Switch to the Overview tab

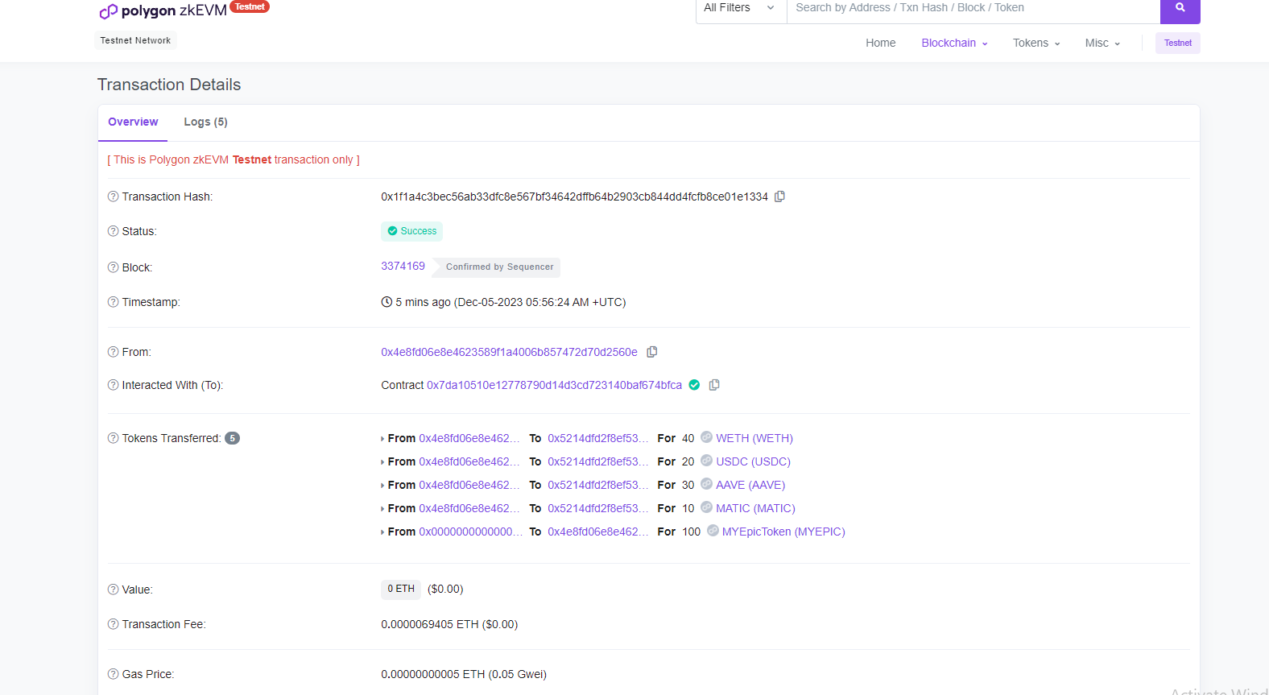pyautogui.click(x=133, y=122)
